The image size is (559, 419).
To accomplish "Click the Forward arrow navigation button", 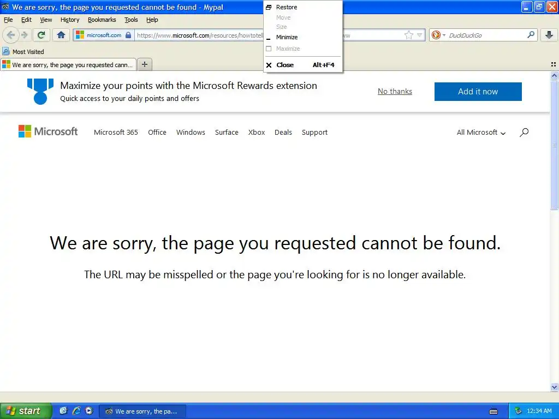I will click(25, 35).
